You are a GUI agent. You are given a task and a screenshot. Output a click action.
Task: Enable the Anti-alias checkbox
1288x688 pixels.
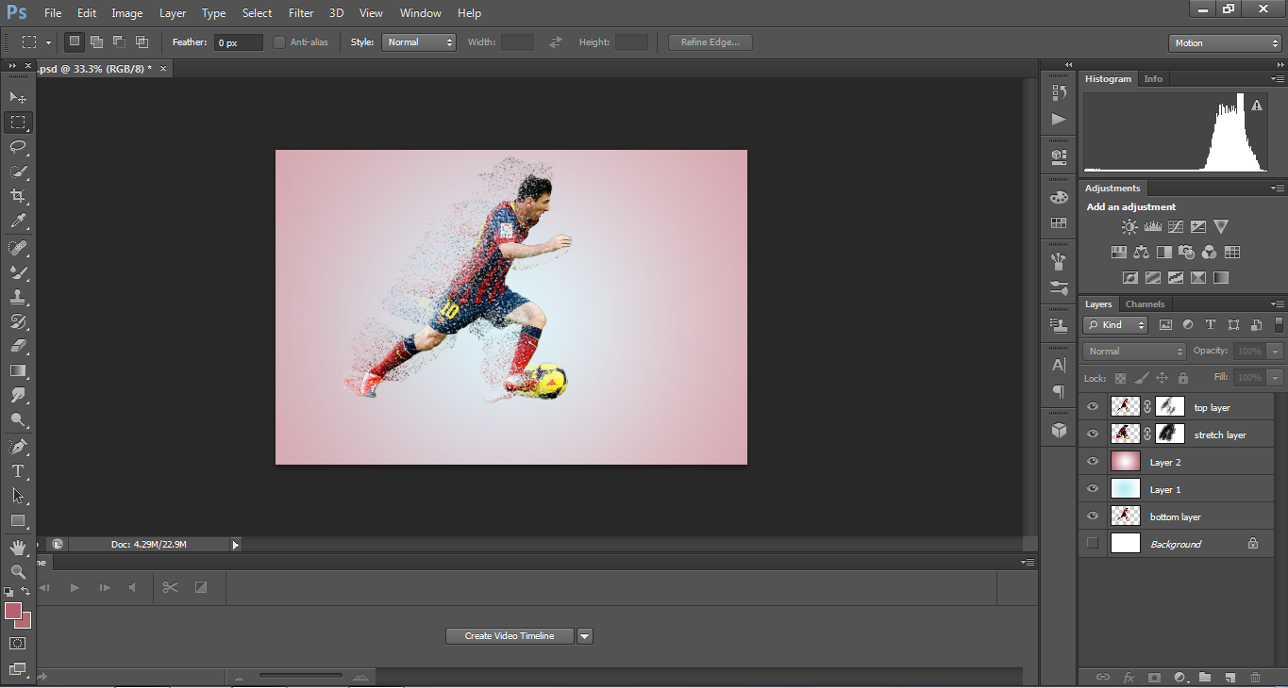point(279,42)
